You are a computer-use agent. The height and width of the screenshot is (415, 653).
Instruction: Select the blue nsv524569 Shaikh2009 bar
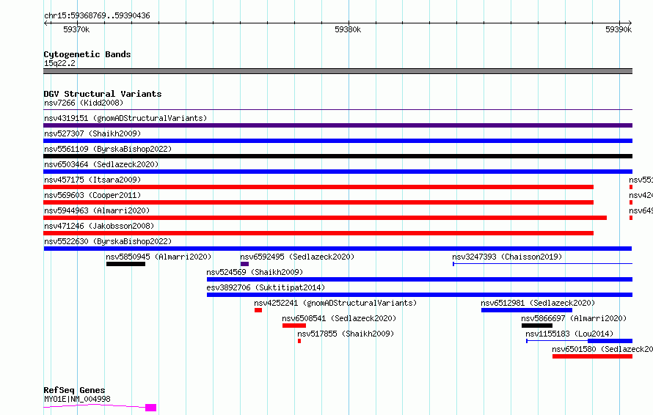pyautogui.click(x=420, y=279)
